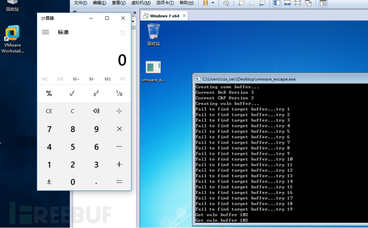The image size is (368, 228).
Task: Open the 文件(F) File menu
Action: pos(80,3)
